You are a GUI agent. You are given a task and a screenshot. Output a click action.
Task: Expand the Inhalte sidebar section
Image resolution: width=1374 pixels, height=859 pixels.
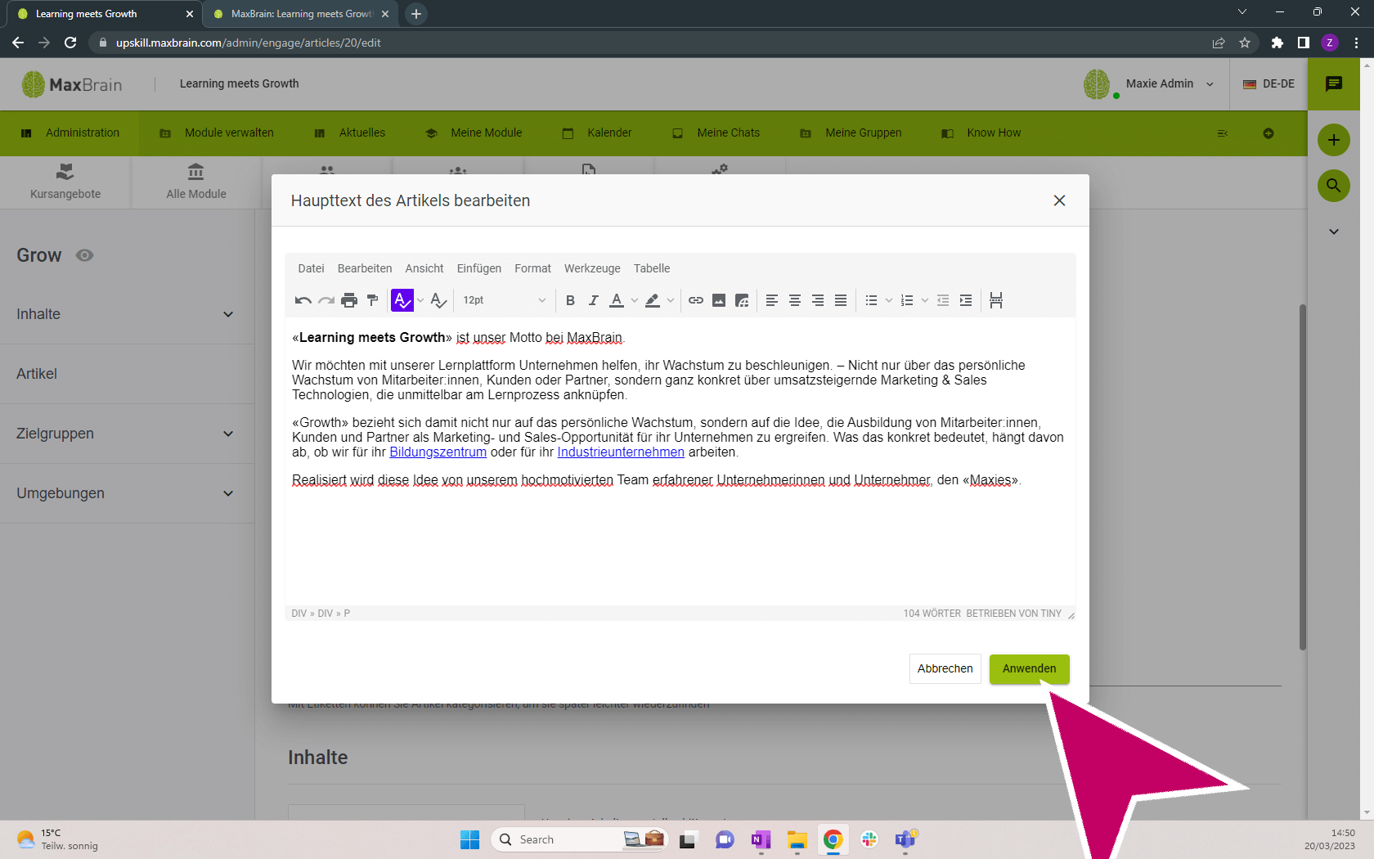(127, 314)
